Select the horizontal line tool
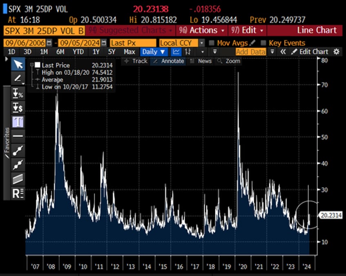The image size is (346, 276). 18,136
